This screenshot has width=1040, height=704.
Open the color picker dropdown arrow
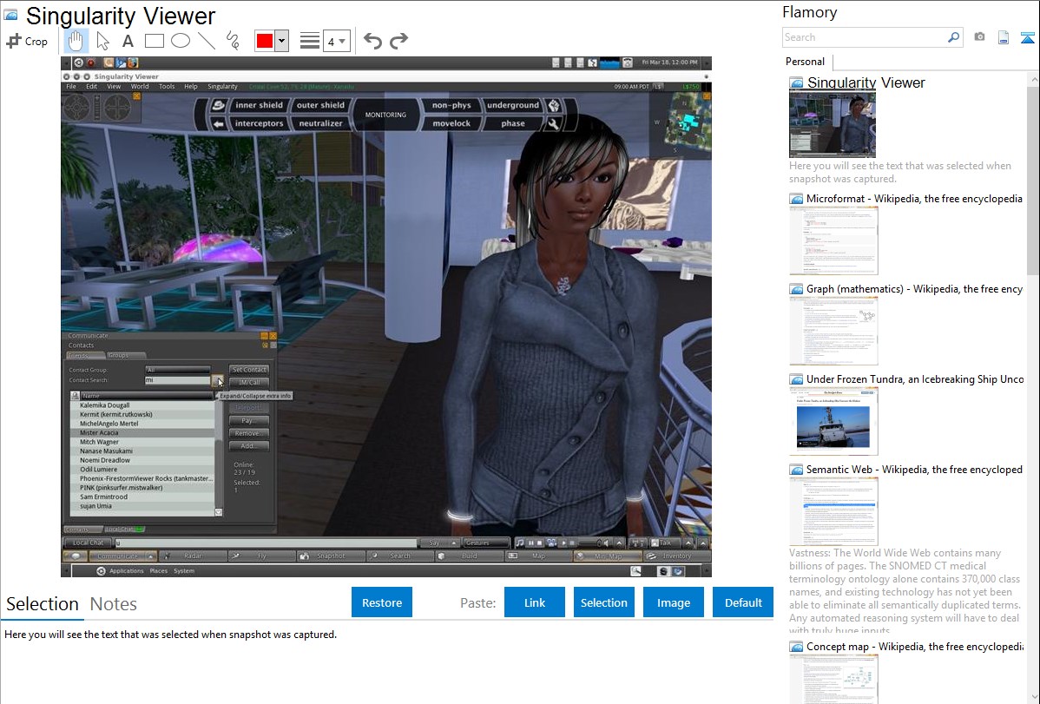[x=282, y=41]
